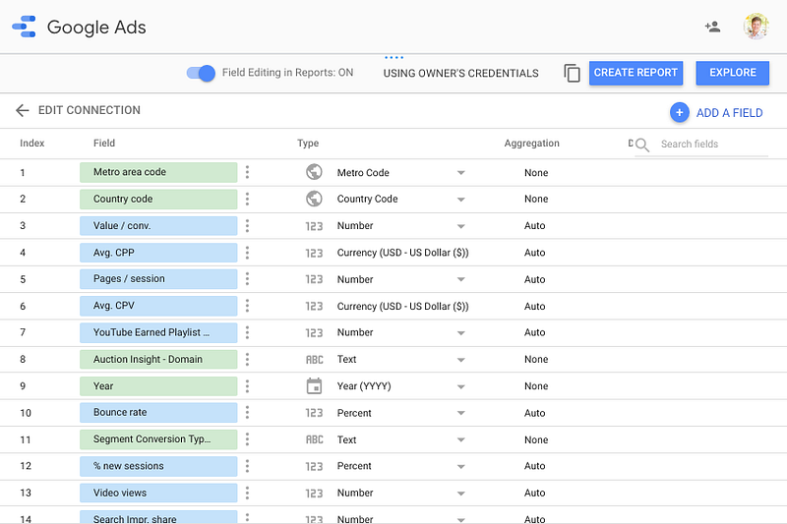Select the Country code field chip
The height and width of the screenshot is (524, 787).
click(158, 199)
